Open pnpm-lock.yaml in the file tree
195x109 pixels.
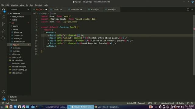(x=18, y=64)
